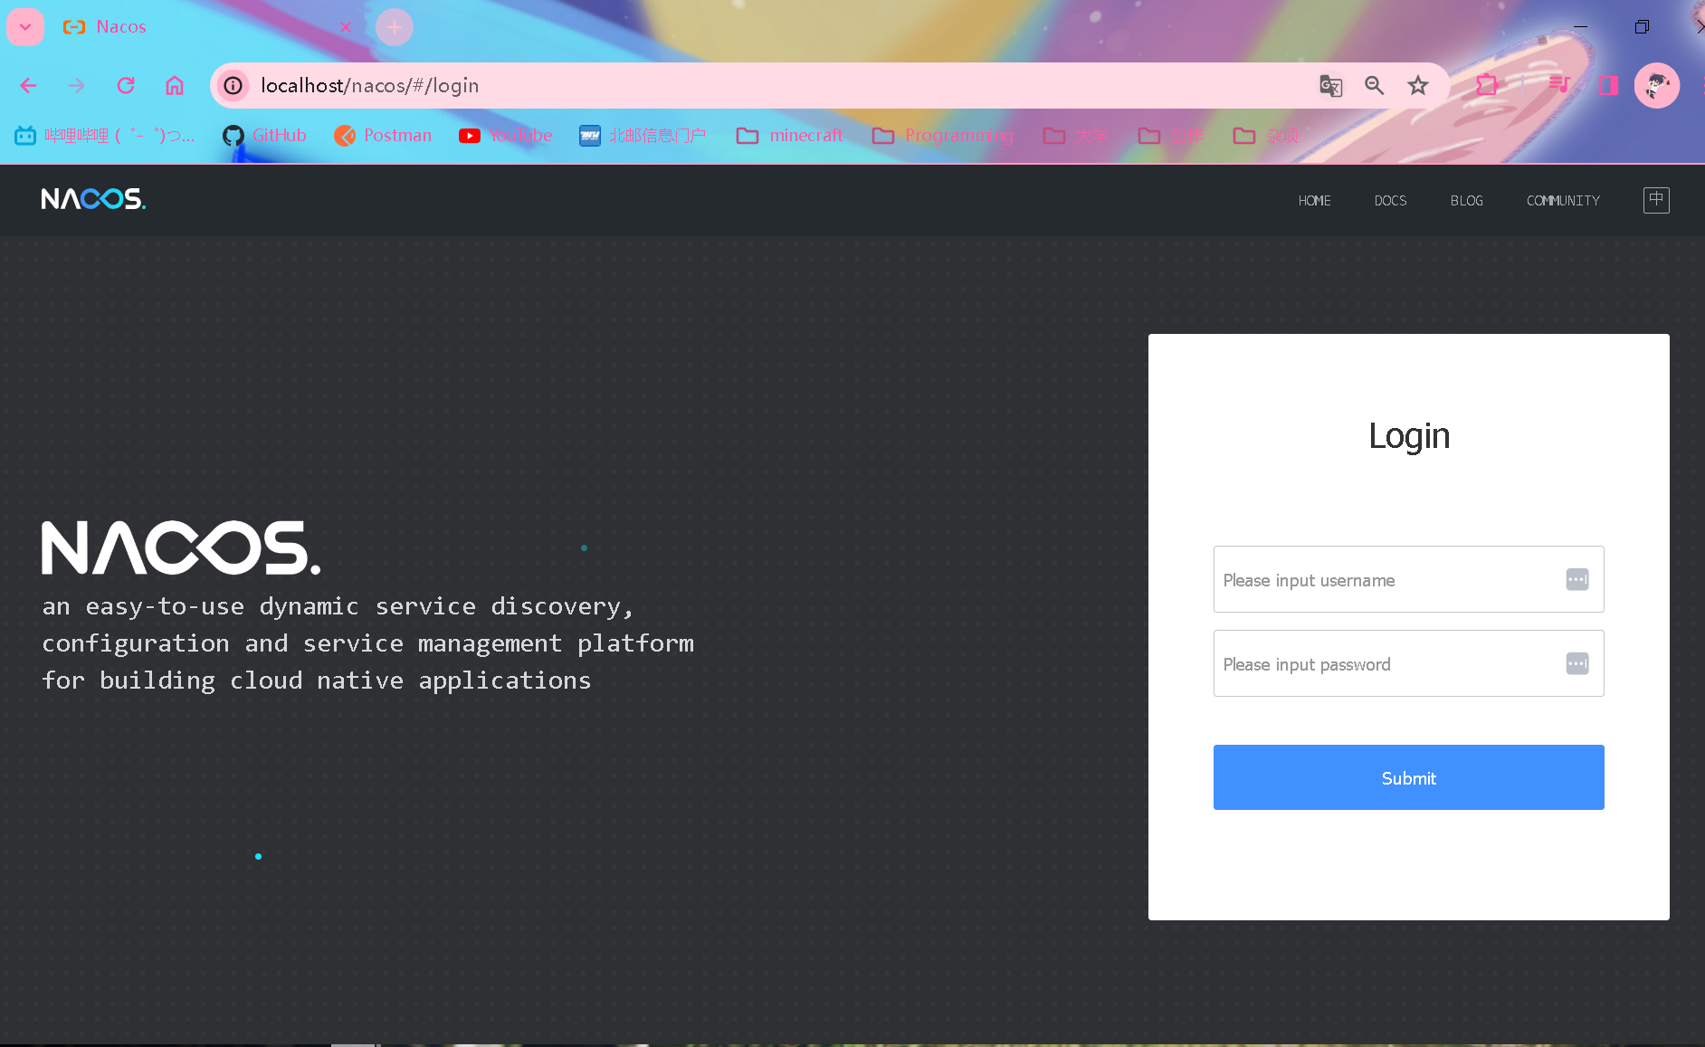Toggle the browser side panel
1705x1047 pixels.
[x=1608, y=85]
